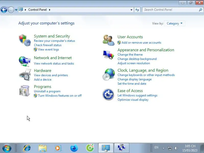The image size is (204, 153).
Task: Click the search magnifier icon
Action: click(x=200, y=10)
